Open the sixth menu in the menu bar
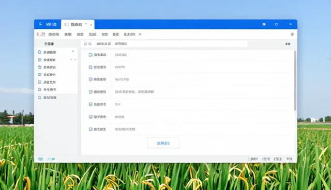 pyautogui.click(x=116, y=35)
